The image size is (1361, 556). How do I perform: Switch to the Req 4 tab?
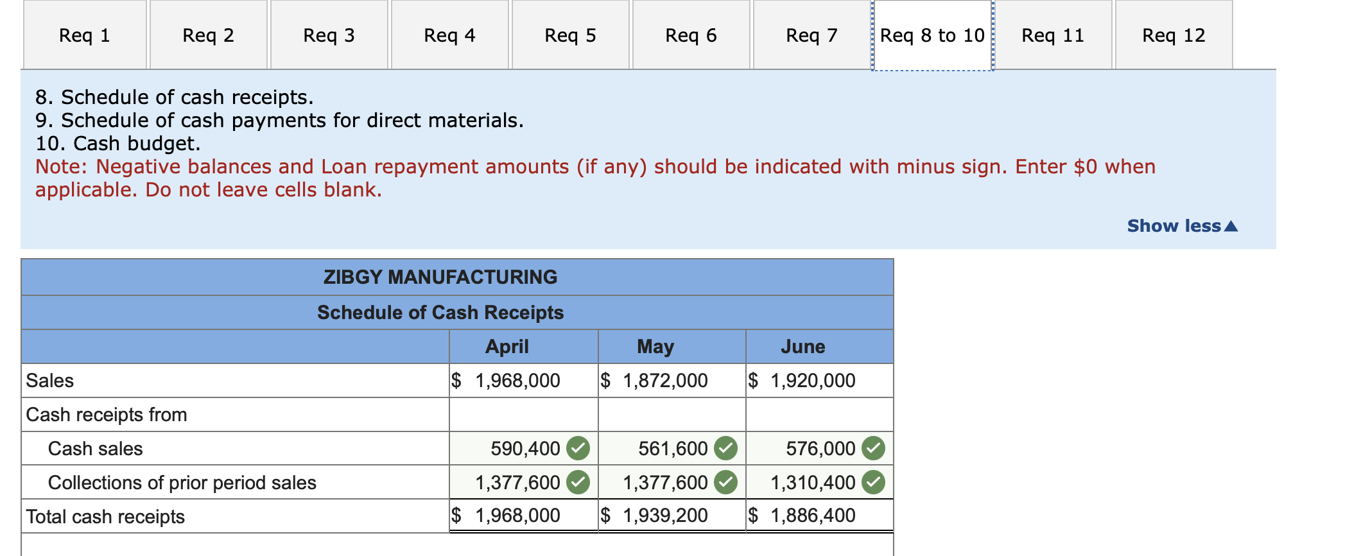(x=449, y=35)
